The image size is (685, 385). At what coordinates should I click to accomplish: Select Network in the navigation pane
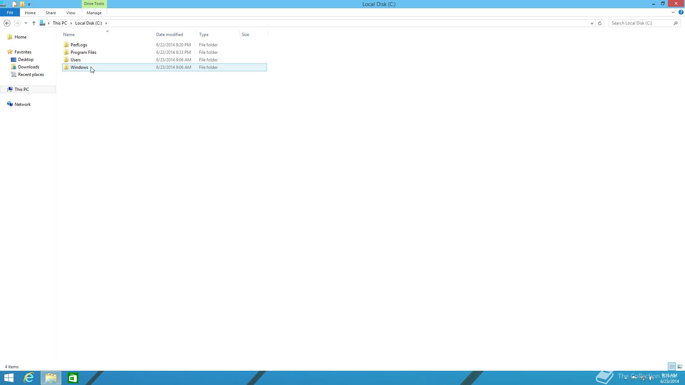pos(22,104)
